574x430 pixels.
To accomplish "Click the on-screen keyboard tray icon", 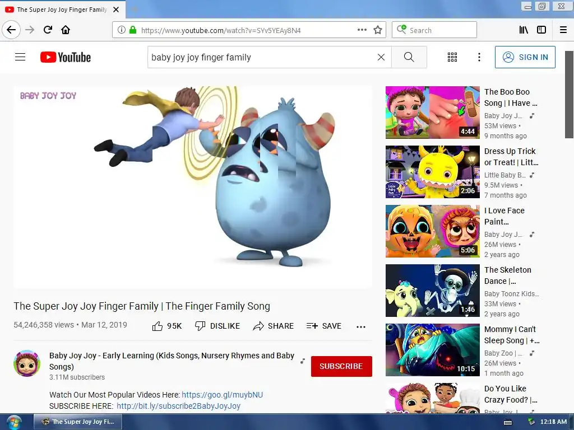I will [508, 422].
